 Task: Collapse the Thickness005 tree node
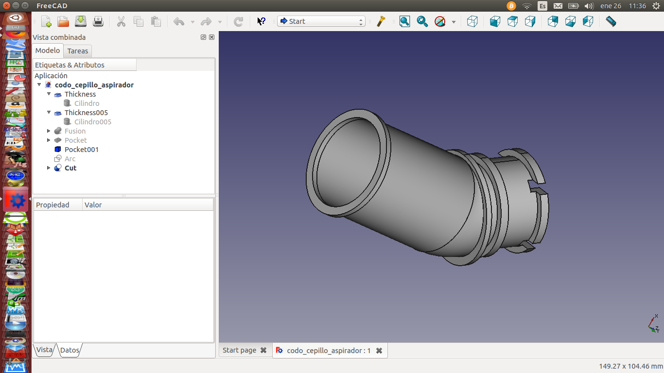49,113
